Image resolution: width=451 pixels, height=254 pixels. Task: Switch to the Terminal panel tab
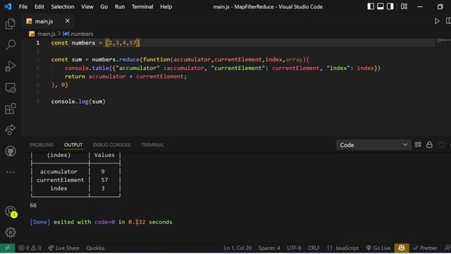[152, 145]
